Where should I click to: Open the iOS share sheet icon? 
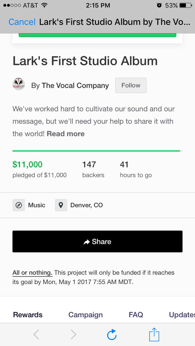(x=154, y=334)
